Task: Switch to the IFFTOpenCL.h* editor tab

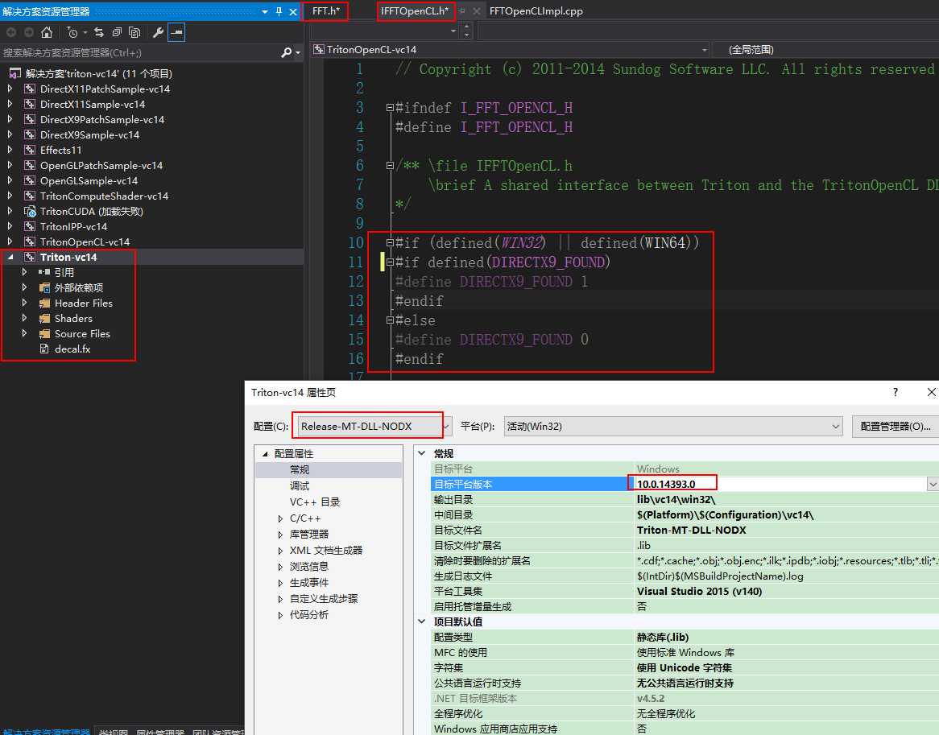Action: pos(415,10)
